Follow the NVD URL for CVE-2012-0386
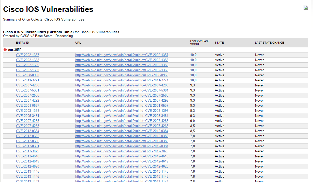Screen dimensions: 313x182 [x=122, y=141]
